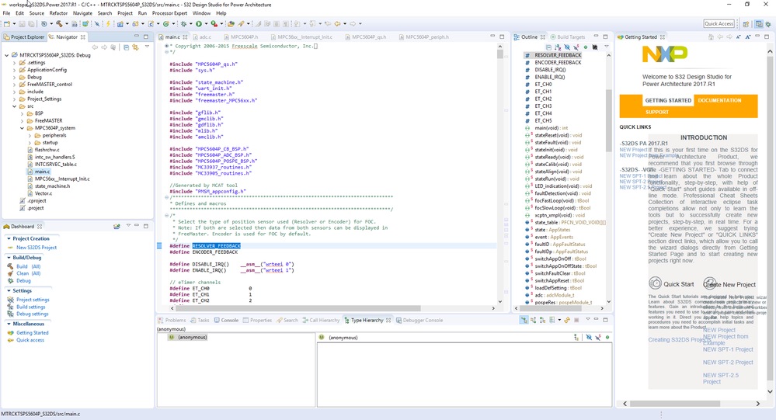Click the Magnify font size icon in Getting Started
The width and height of the screenshot is (776, 420).
[748, 37]
